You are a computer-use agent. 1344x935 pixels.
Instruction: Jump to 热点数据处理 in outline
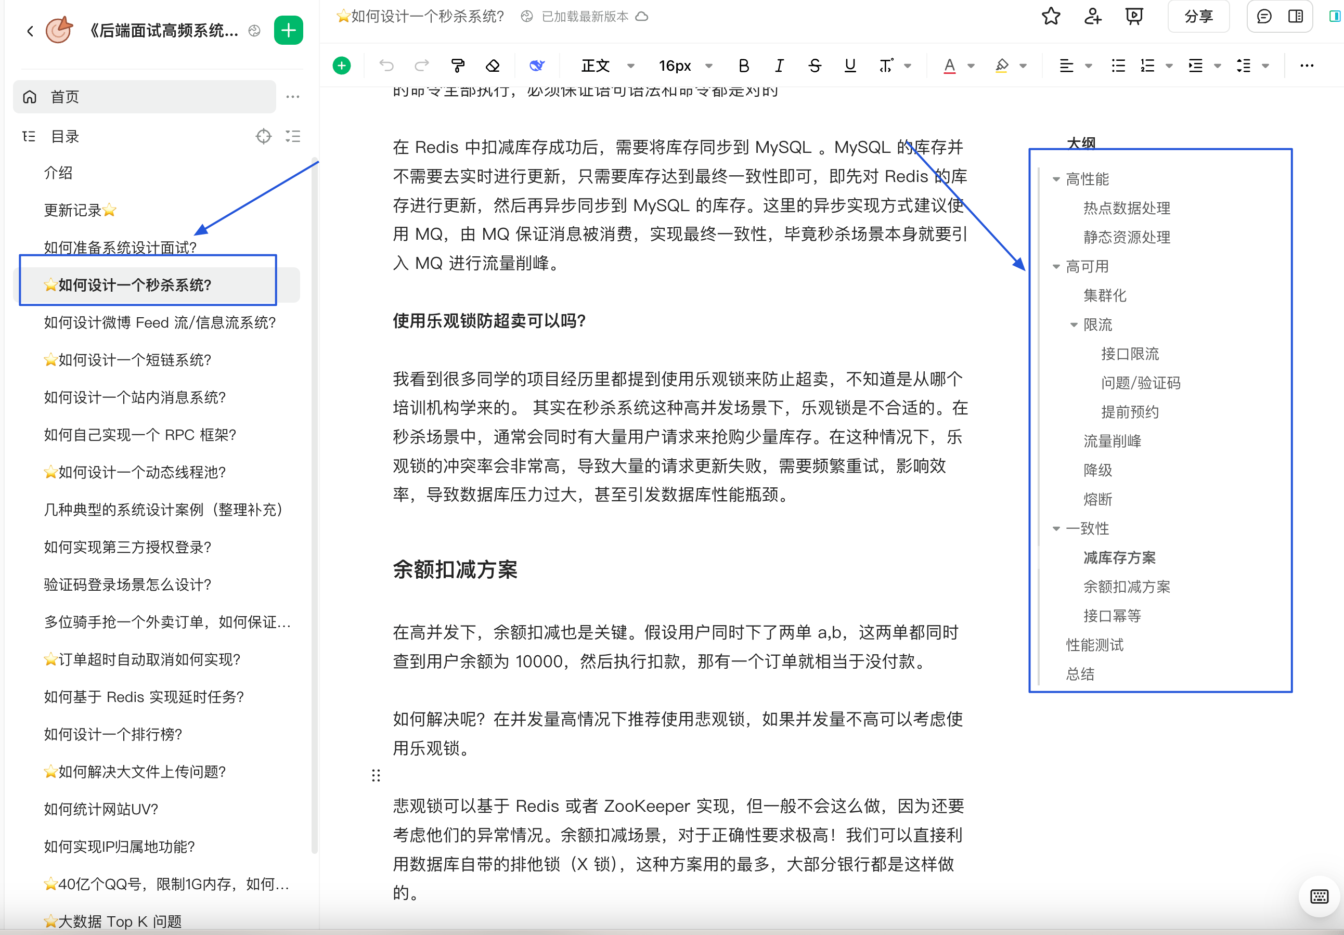(x=1127, y=209)
